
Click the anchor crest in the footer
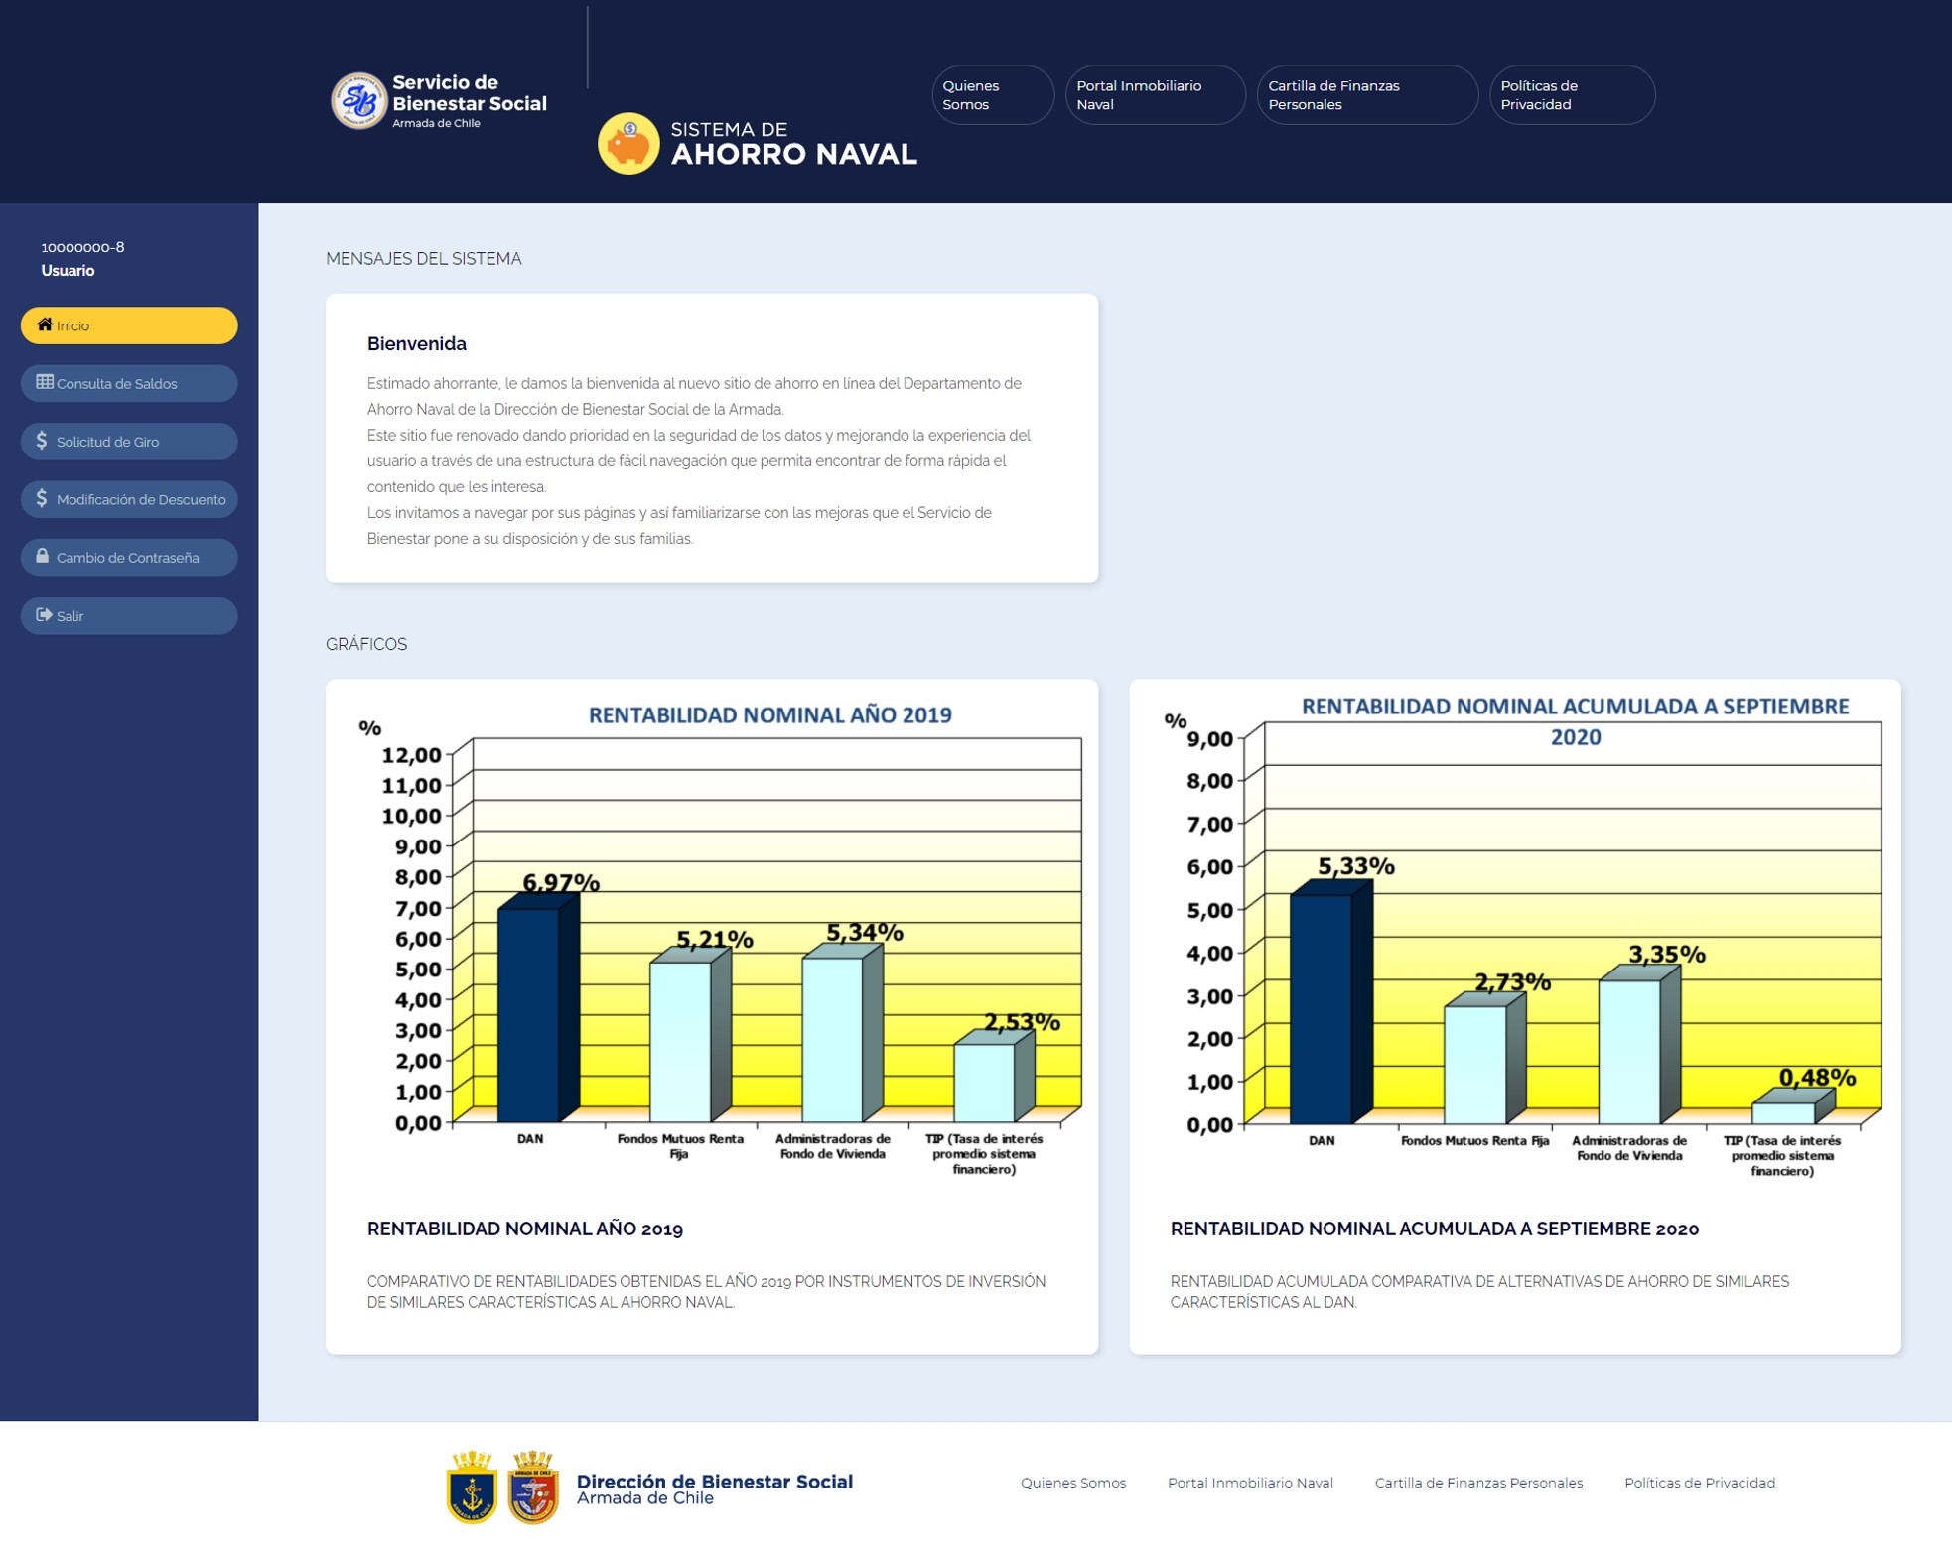point(472,1487)
